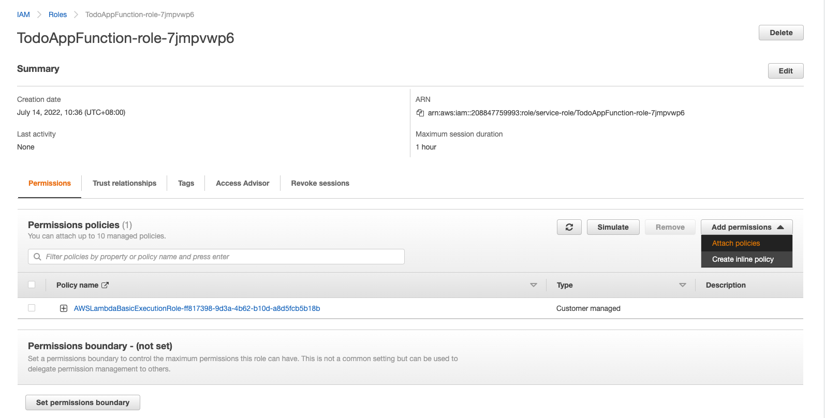
Task: Choose Attach policies from the menu
Action: (x=747, y=243)
